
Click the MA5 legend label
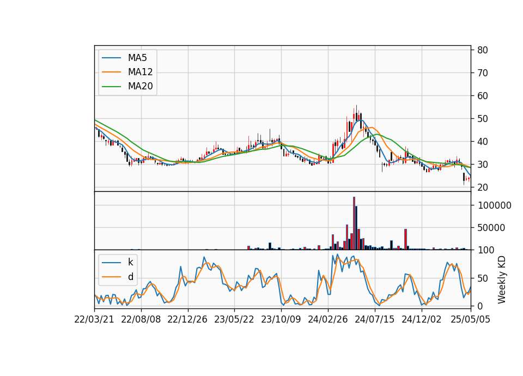pyautogui.click(x=137, y=58)
